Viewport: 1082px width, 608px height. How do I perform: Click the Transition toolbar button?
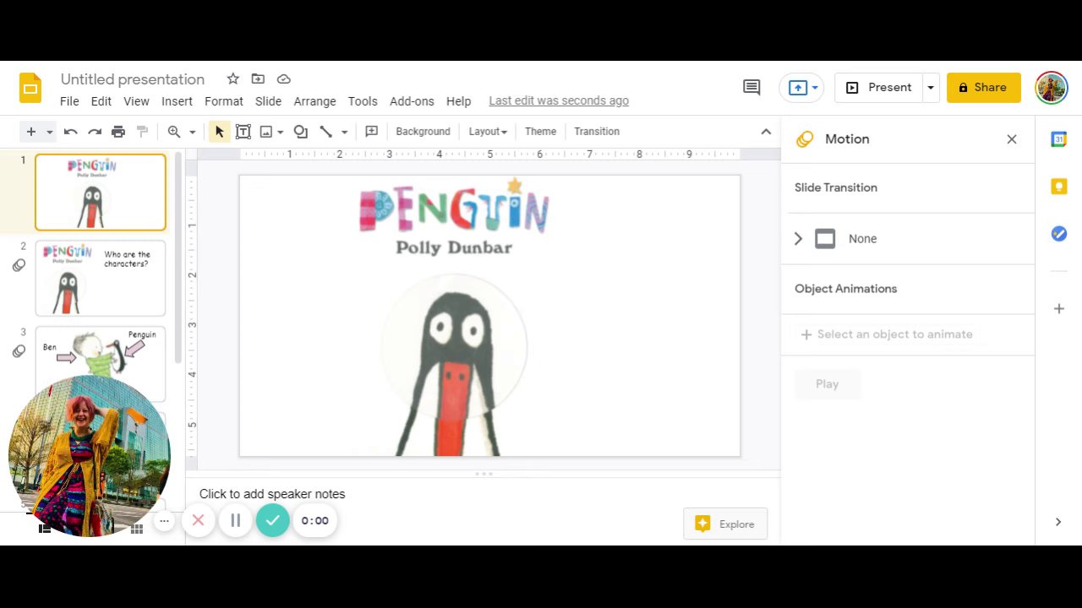(597, 132)
